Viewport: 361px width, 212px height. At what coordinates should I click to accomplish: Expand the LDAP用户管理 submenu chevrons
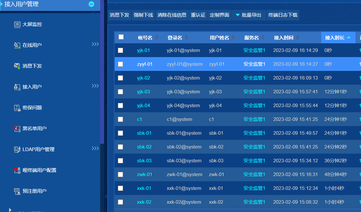tap(95, 148)
